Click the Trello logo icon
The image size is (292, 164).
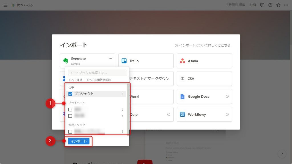pyautogui.click(x=124, y=61)
